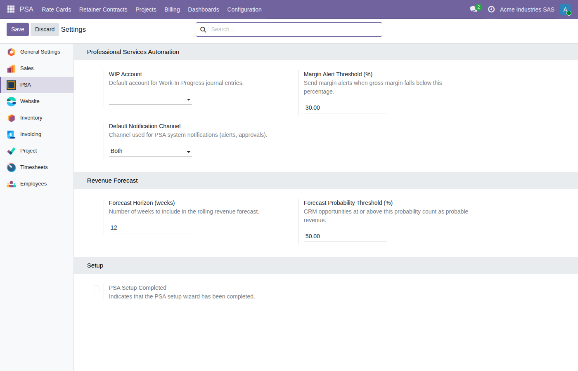Viewport: 578px width, 371px height.
Task: Select the Inventory settings tab label
Action: 31,118
